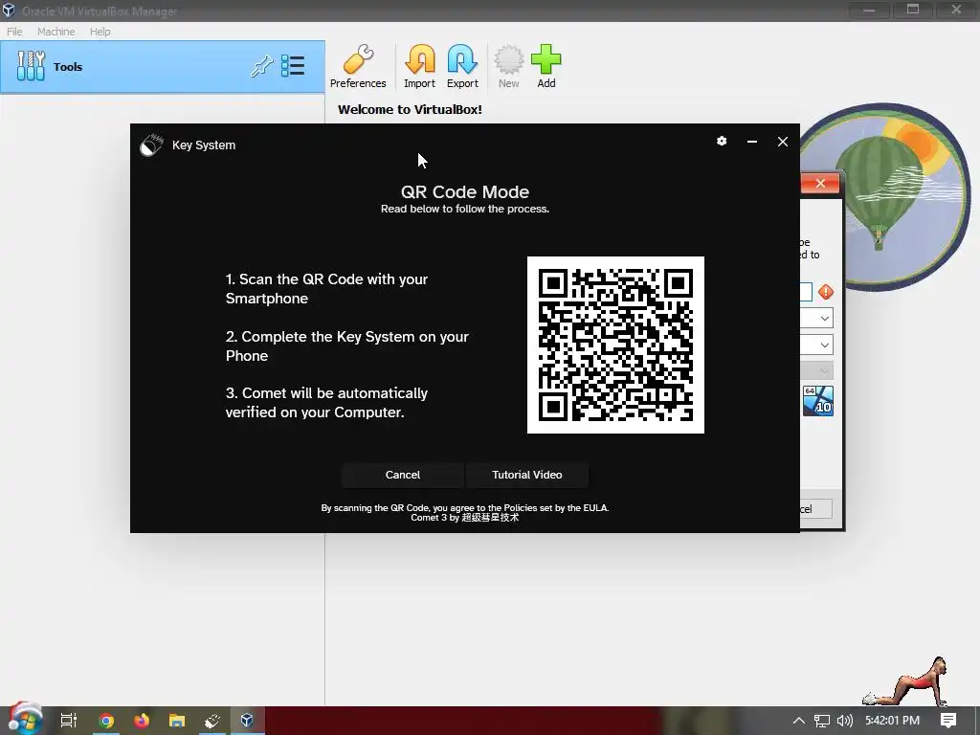Open the notification center icon
980x735 pixels.
pos(948,721)
